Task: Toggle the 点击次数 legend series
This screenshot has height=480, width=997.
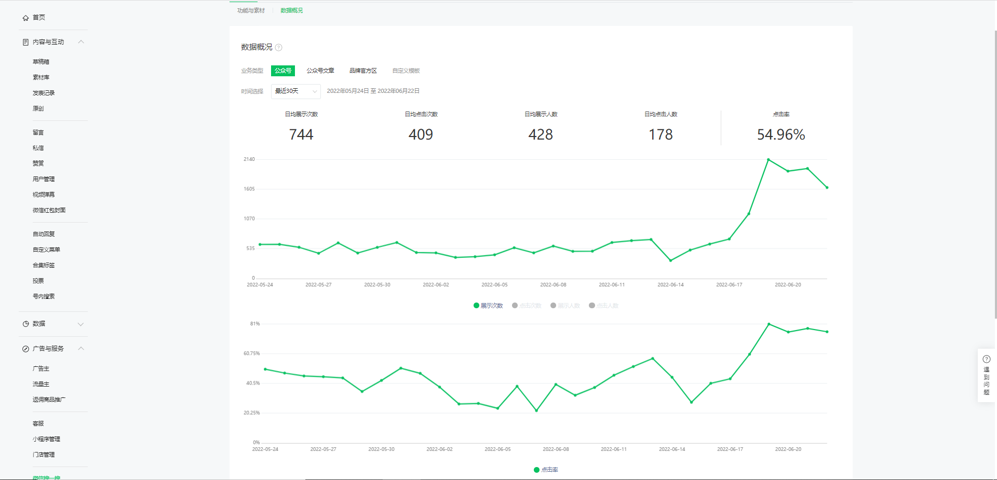Action: [x=527, y=306]
